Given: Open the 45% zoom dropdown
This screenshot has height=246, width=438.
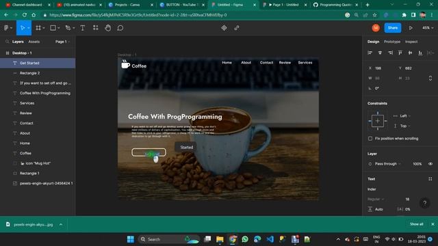Looking at the screenshot, I should (428, 28).
